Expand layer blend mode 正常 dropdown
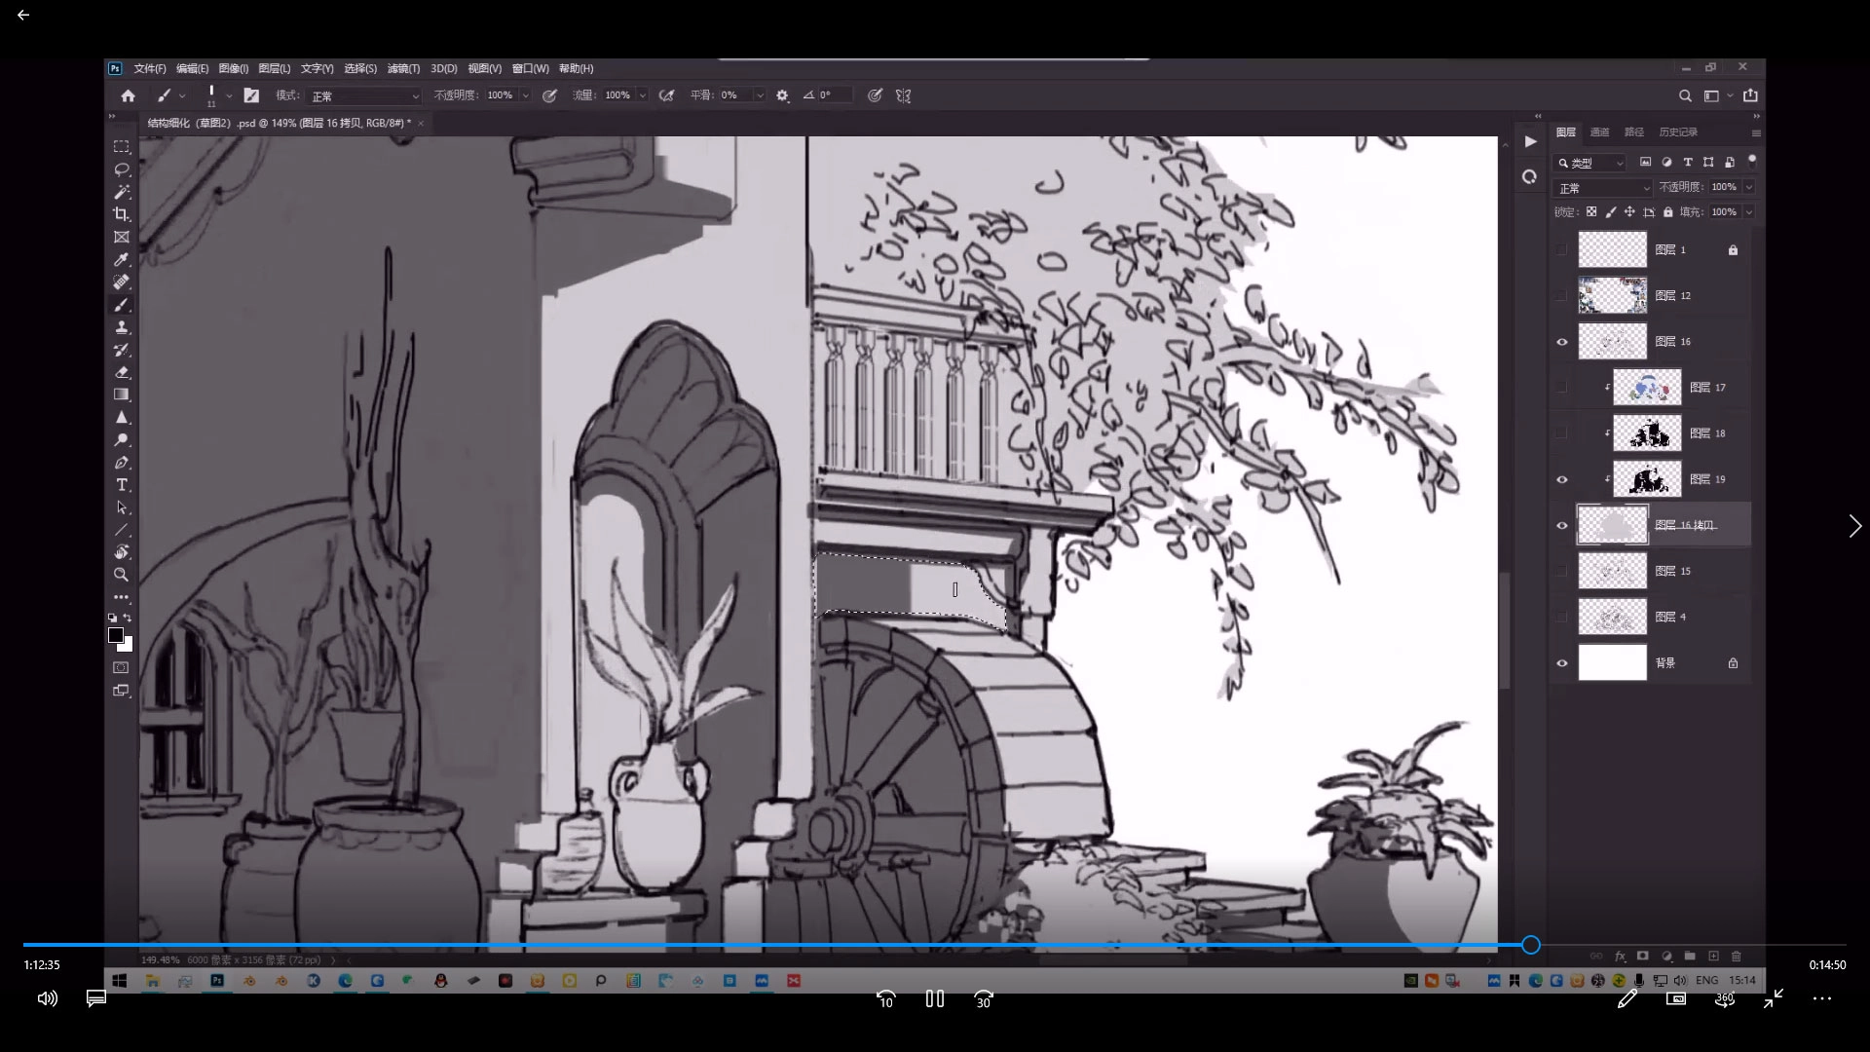 [x=1603, y=187]
